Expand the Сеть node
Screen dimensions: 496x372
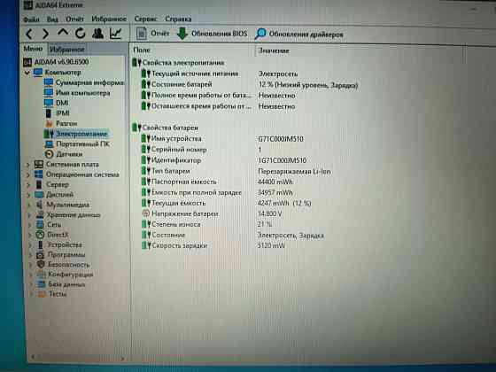click(x=29, y=225)
